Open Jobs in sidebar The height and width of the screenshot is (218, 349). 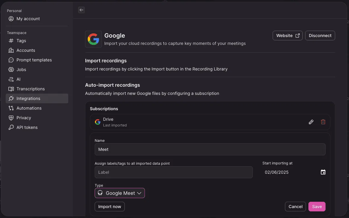pos(37,70)
